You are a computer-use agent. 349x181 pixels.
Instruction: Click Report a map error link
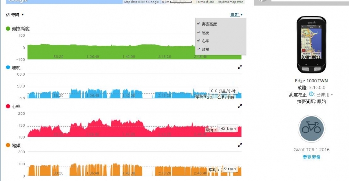click(x=230, y=2)
